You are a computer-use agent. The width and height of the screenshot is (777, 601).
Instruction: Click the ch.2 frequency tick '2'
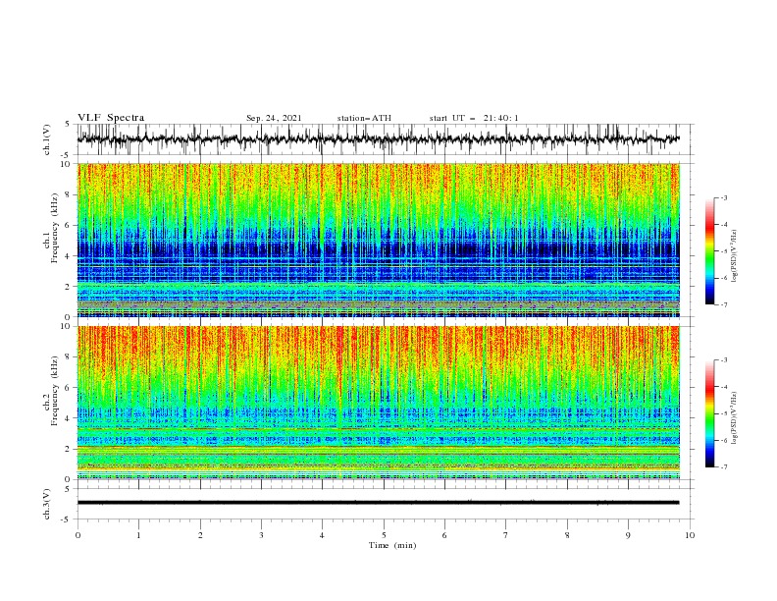coord(69,449)
